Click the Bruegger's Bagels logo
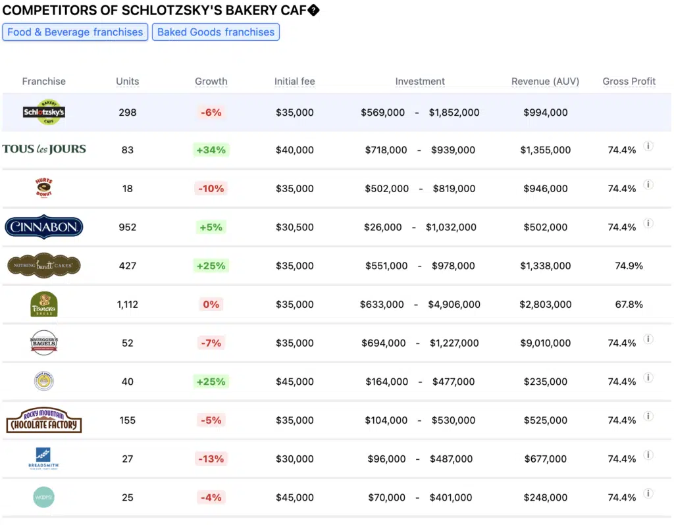674x525 pixels. [44, 343]
